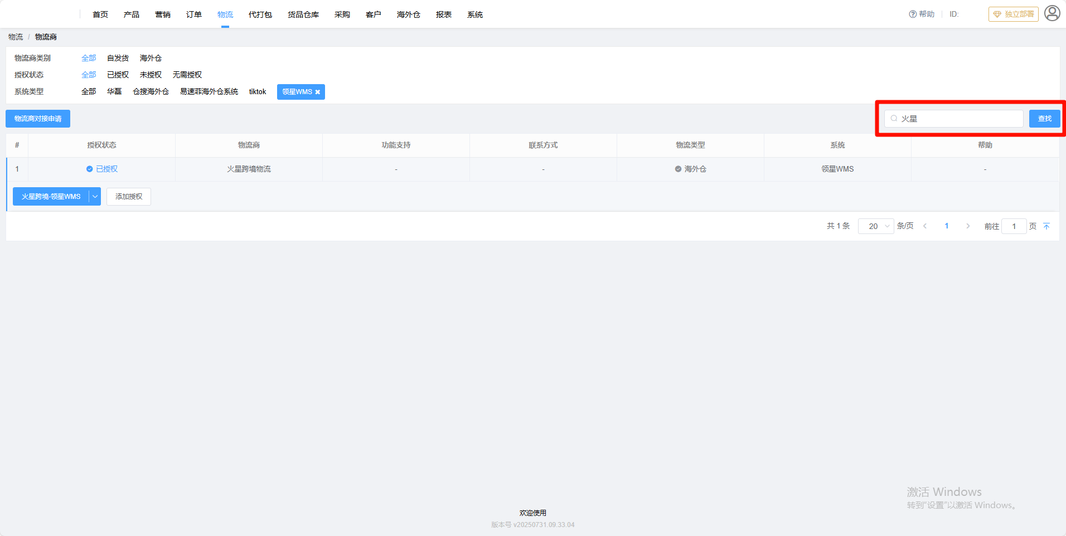Click the 物流商对接申请 button
1066x536 pixels.
click(x=38, y=119)
